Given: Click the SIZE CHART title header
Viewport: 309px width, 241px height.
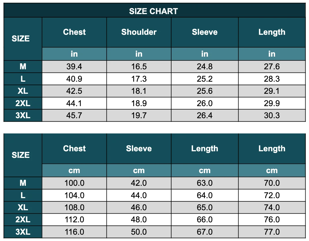Looking at the screenshot, I should [153, 11].
